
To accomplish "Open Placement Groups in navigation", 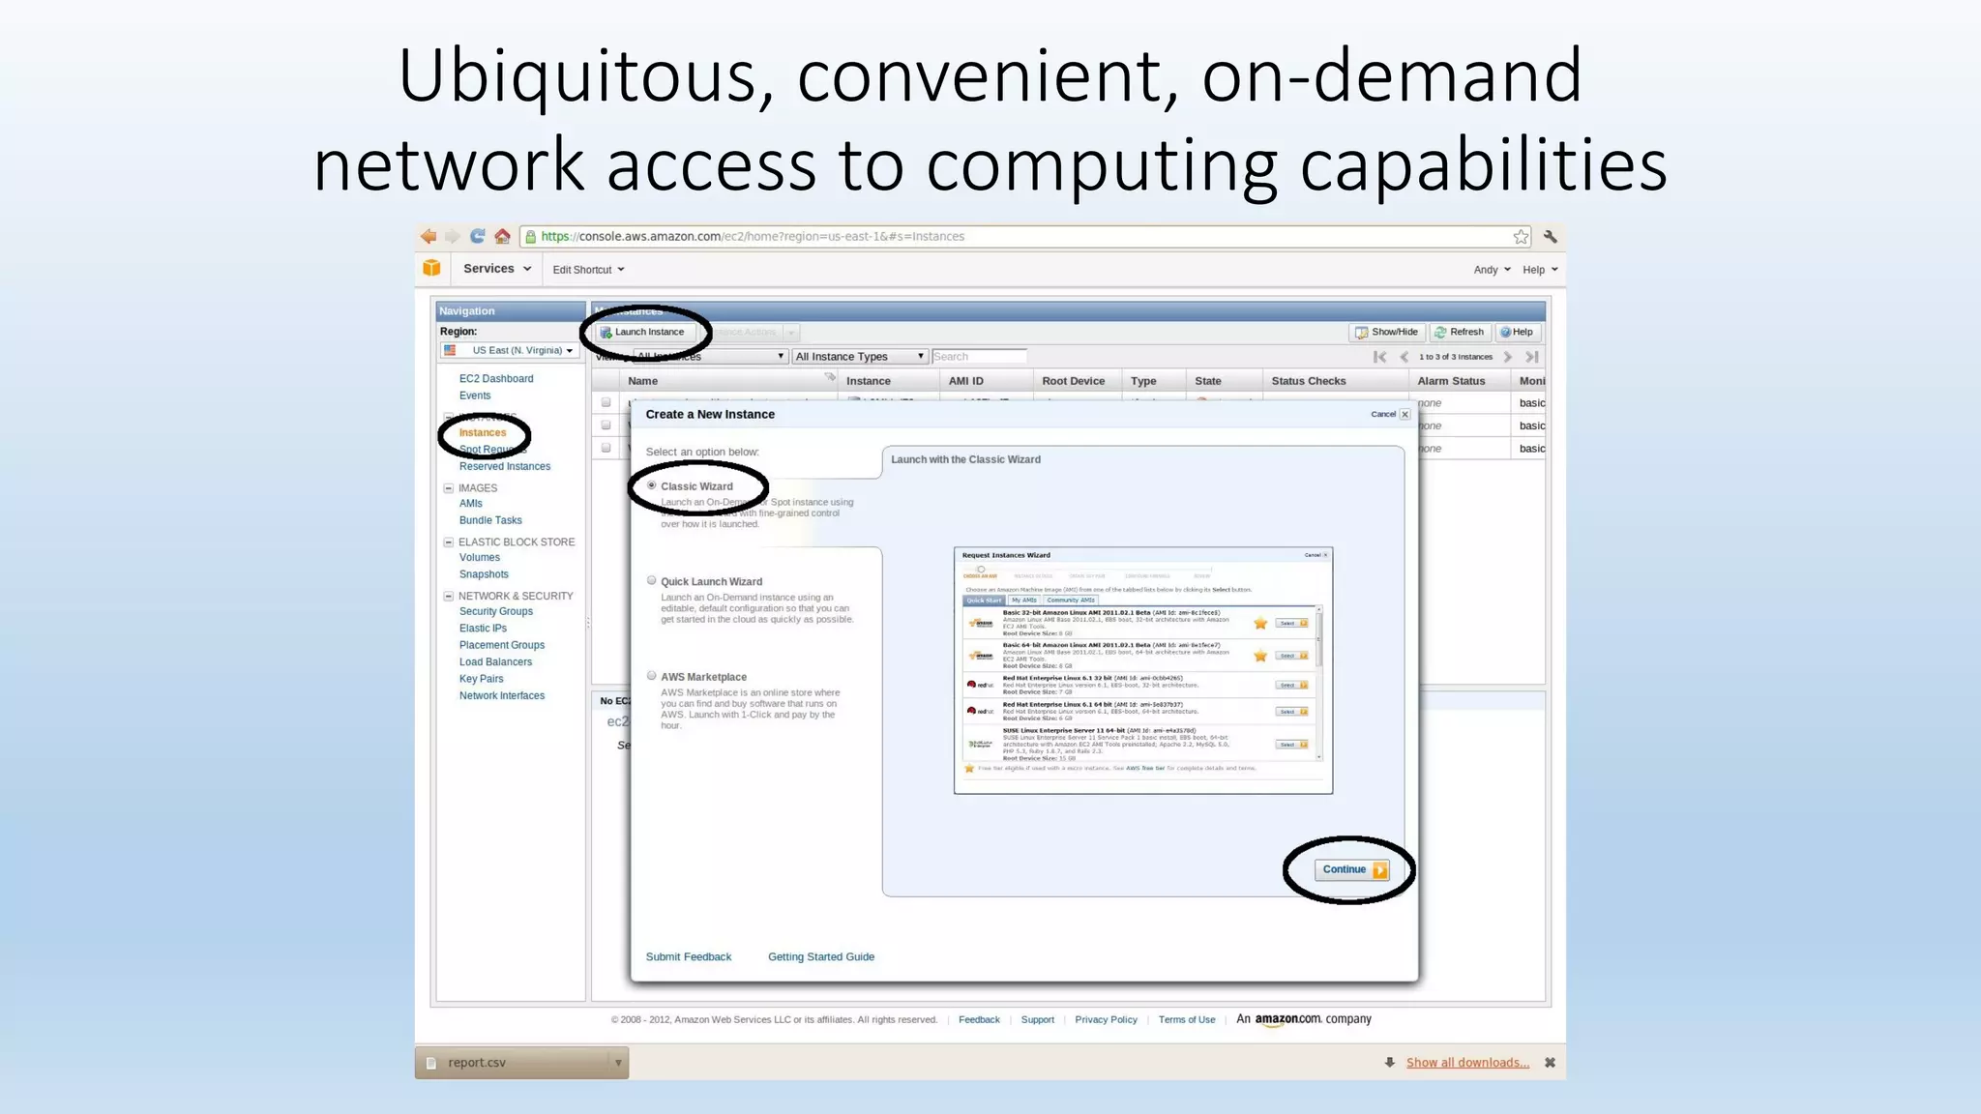I will pyautogui.click(x=502, y=645).
